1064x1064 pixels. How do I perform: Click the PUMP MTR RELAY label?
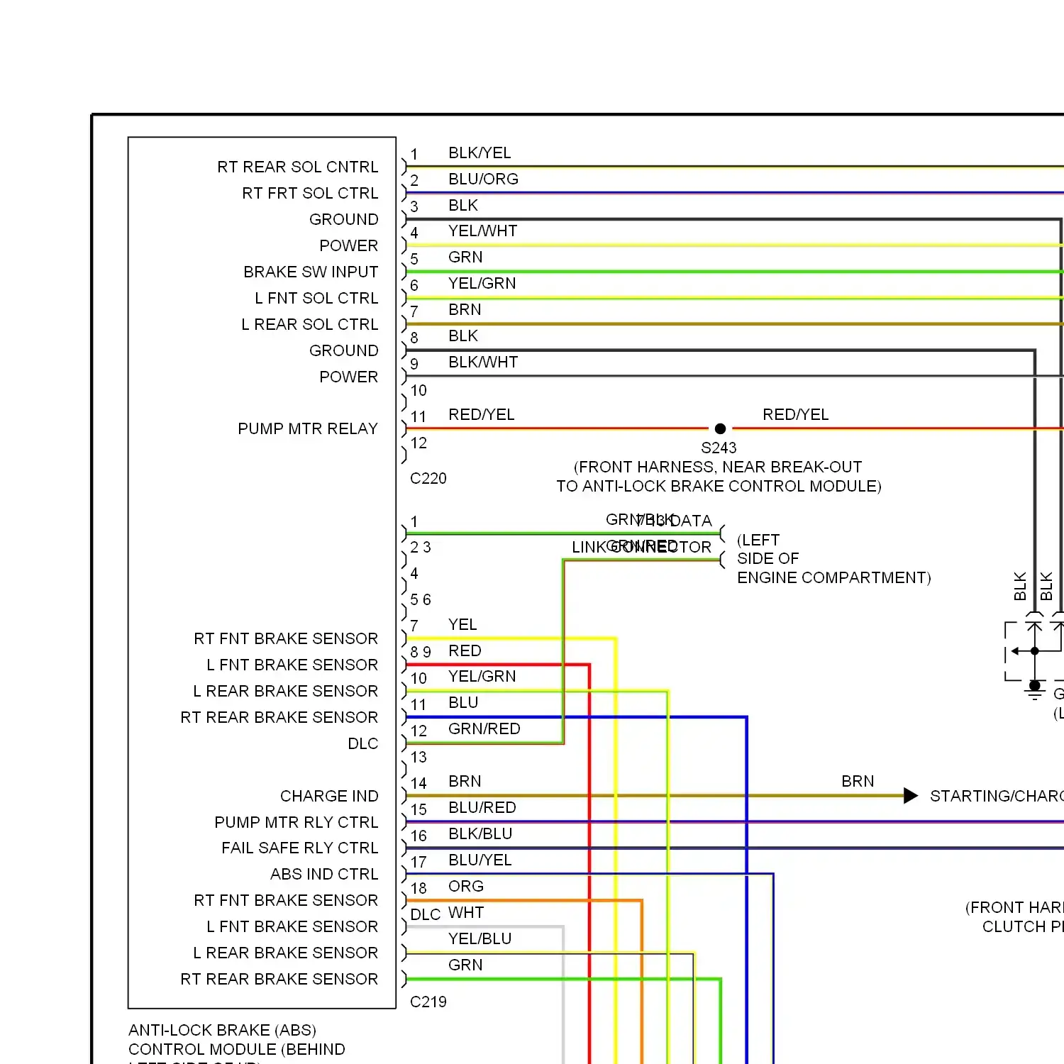pyautogui.click(x=308, y=428)
